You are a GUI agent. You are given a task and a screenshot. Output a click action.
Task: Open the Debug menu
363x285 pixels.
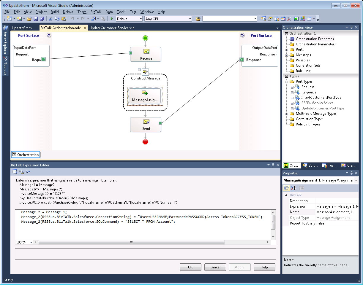(x=68, y=12)
